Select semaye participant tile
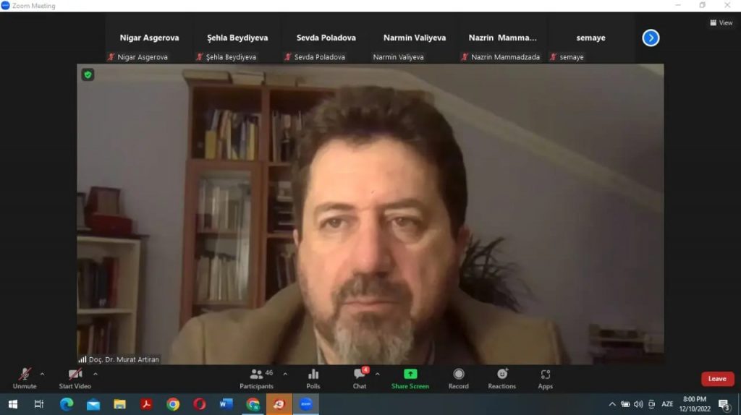 tap(590, 39)
